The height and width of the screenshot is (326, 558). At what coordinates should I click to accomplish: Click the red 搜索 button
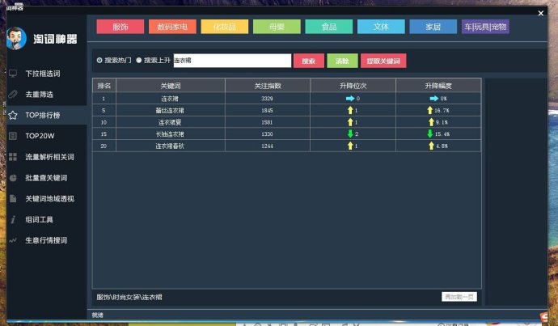click(x=309, y=61)
